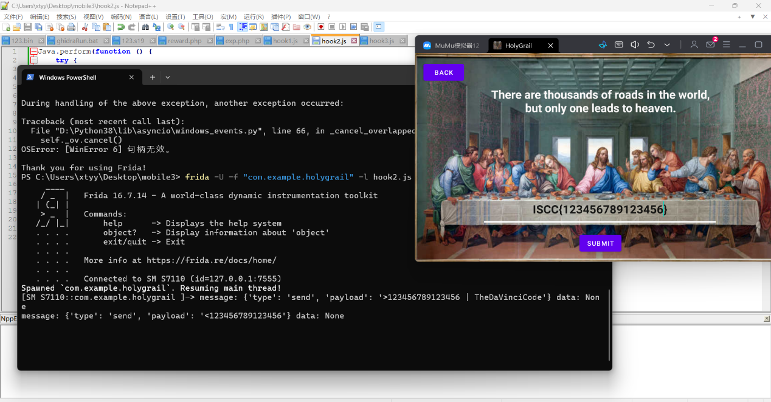Viewport: 771px width, 402px height.
Task: Toggle the monitoring eye icon in toolbar
Action: (x=307, y=27)
